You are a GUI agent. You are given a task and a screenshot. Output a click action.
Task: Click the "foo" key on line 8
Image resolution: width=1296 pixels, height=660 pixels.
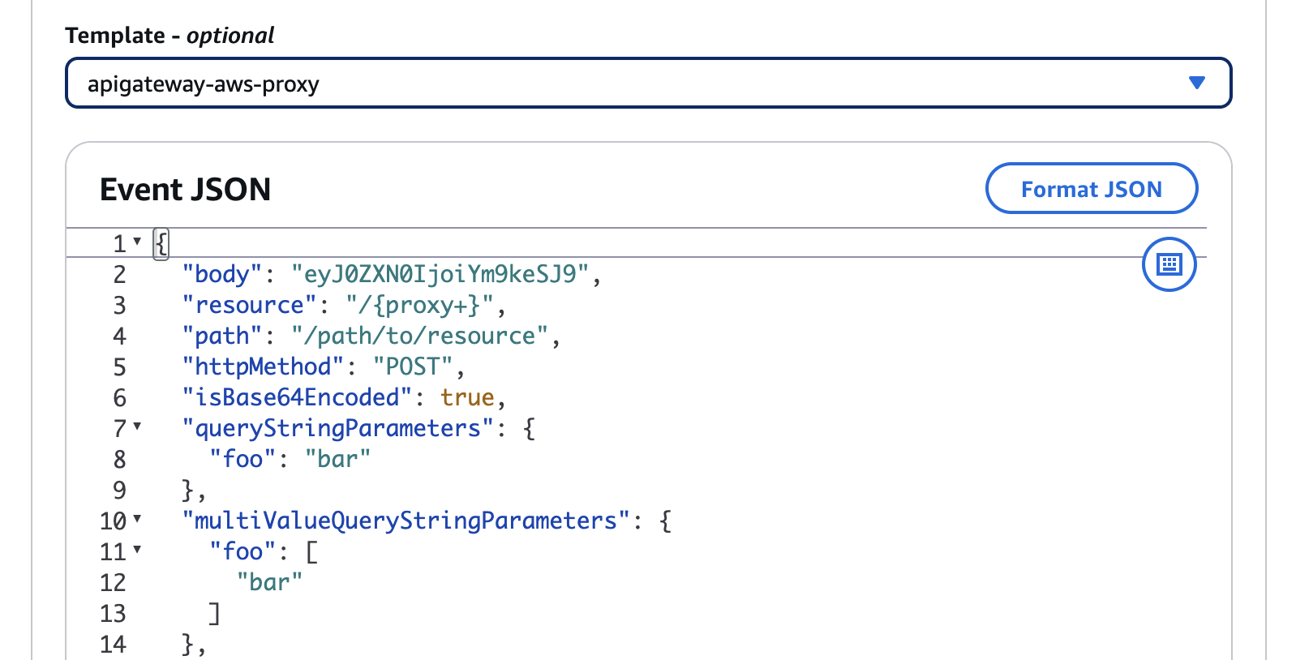(x=242, y=459)
